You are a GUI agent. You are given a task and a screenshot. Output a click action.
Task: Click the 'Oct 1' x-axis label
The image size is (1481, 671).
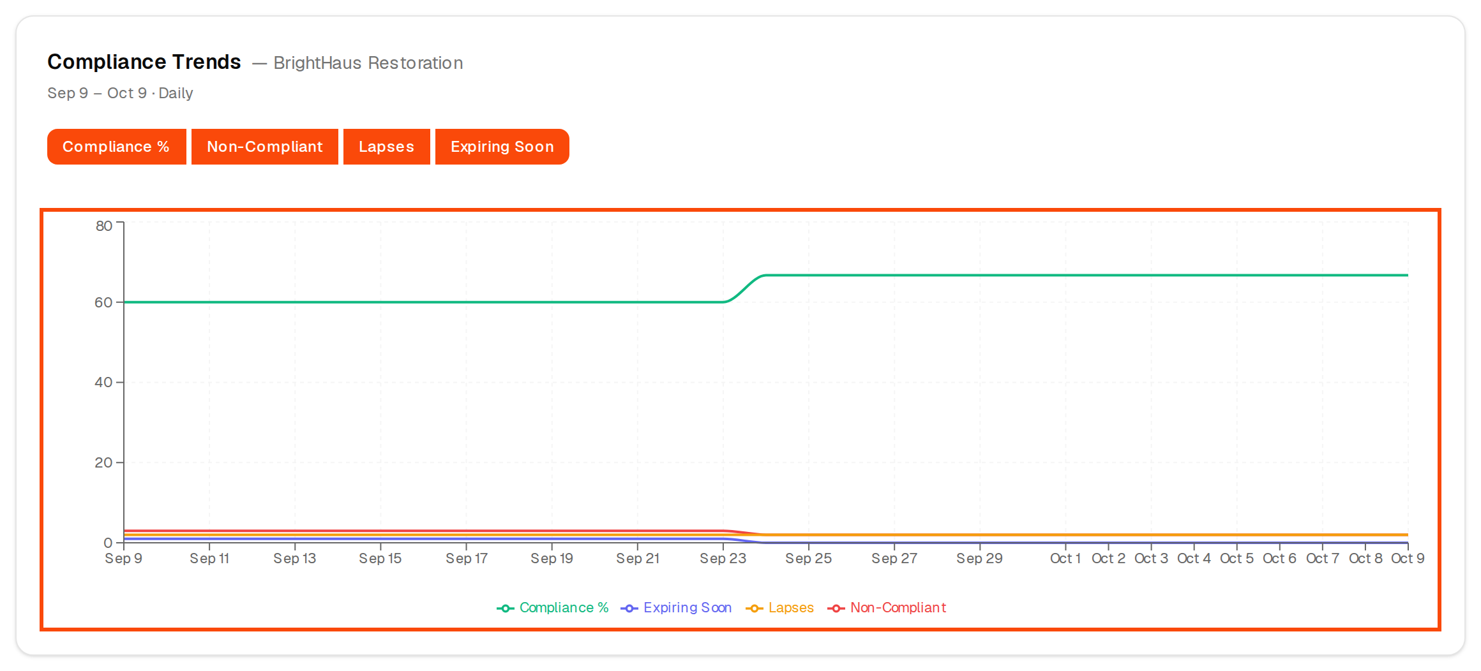(x=1065, y=559)
